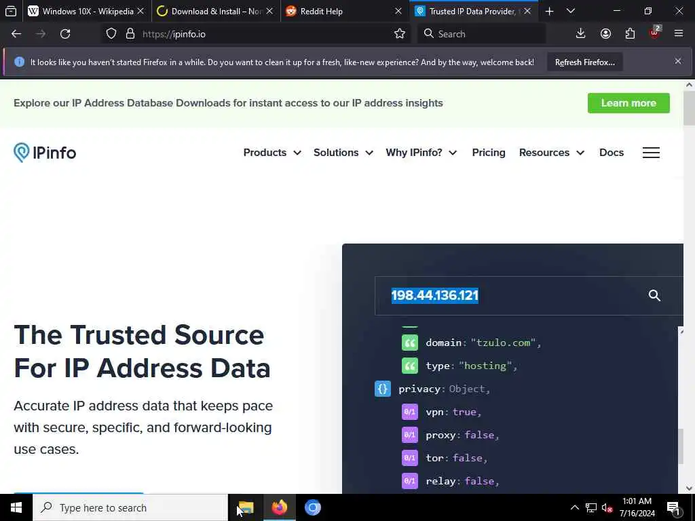This screenshot has height=521, width=695.
Task: Open the blue circular taskbar app
Action: 312,507
